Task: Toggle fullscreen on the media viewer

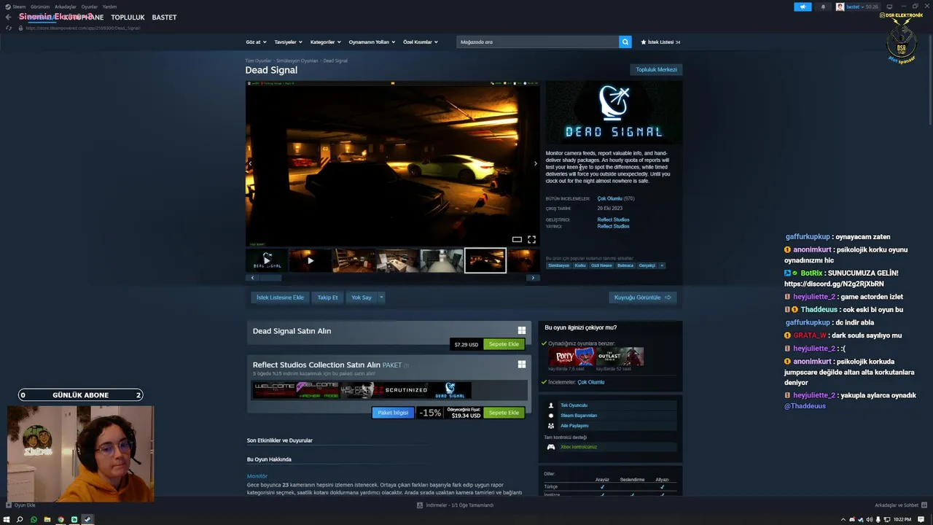Action: click(531, 239)
